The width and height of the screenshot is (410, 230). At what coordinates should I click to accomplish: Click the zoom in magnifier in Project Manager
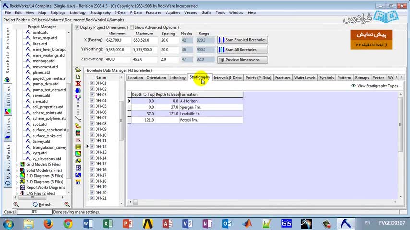coord(16,204)
